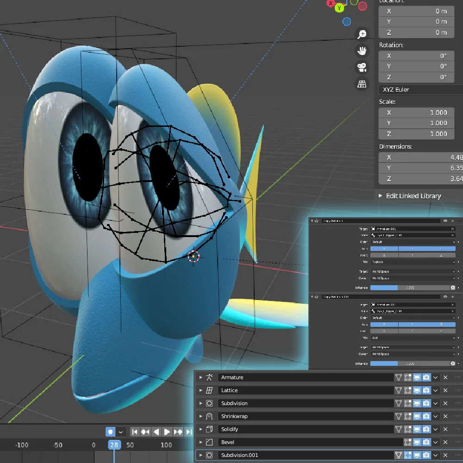Toggle render camera for Solidify modifier
Viewport: 463px width, 463px height.
click(426, 429)
